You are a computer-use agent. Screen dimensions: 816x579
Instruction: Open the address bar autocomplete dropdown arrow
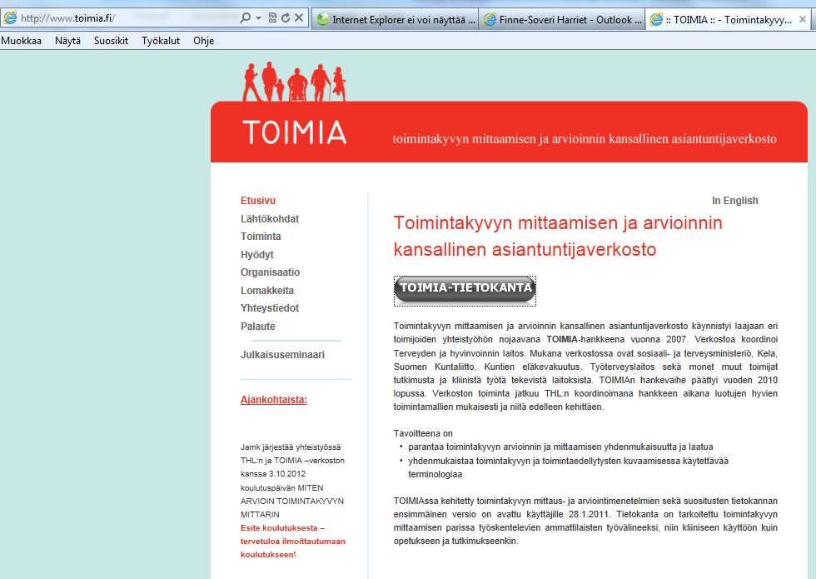coord(258,17)
